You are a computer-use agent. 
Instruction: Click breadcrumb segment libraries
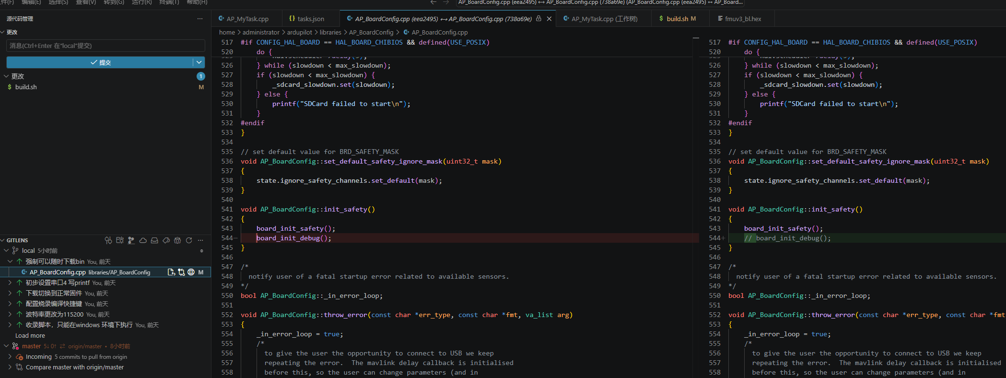[x=330, y=32]
